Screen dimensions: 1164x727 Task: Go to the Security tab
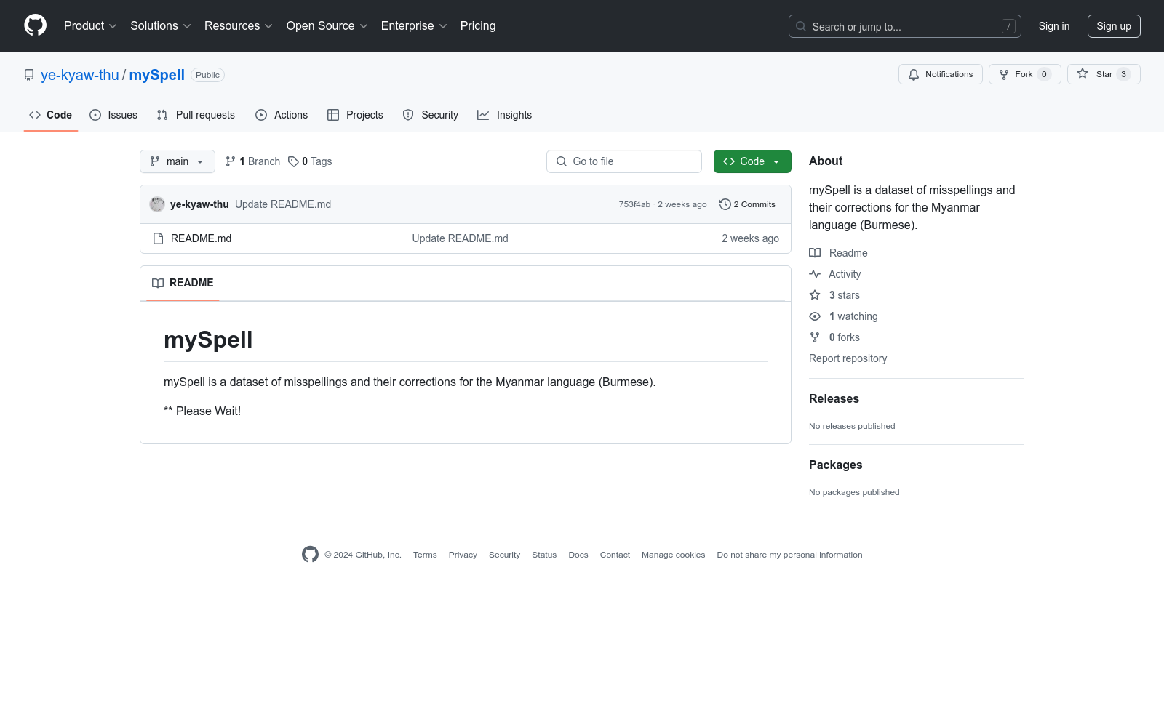(x=430, y=115)
